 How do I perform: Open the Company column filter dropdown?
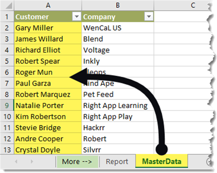click(x=149, y=17)
